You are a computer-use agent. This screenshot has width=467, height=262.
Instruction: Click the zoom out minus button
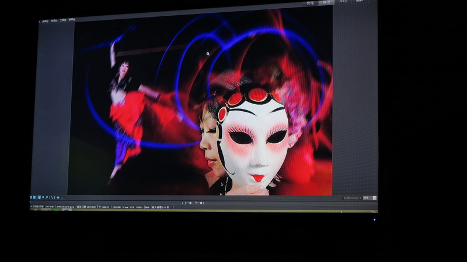coord(342,198)
